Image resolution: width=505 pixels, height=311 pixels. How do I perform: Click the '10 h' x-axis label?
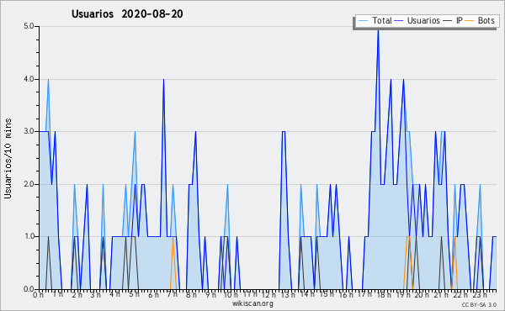click(231, 294)
